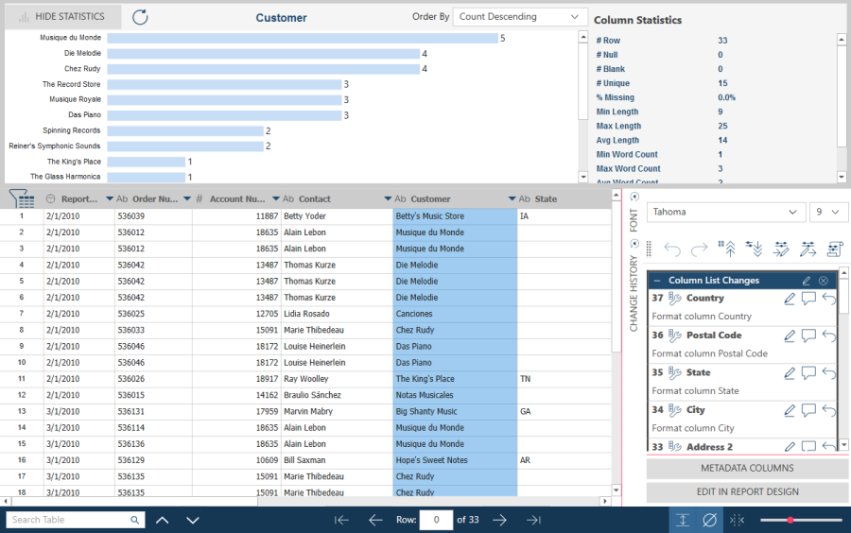
Task: Jump to the next search result arrow
Action: click(193, 520)
